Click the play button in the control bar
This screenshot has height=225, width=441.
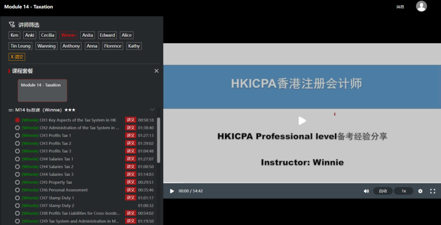[x=172, y=191]
